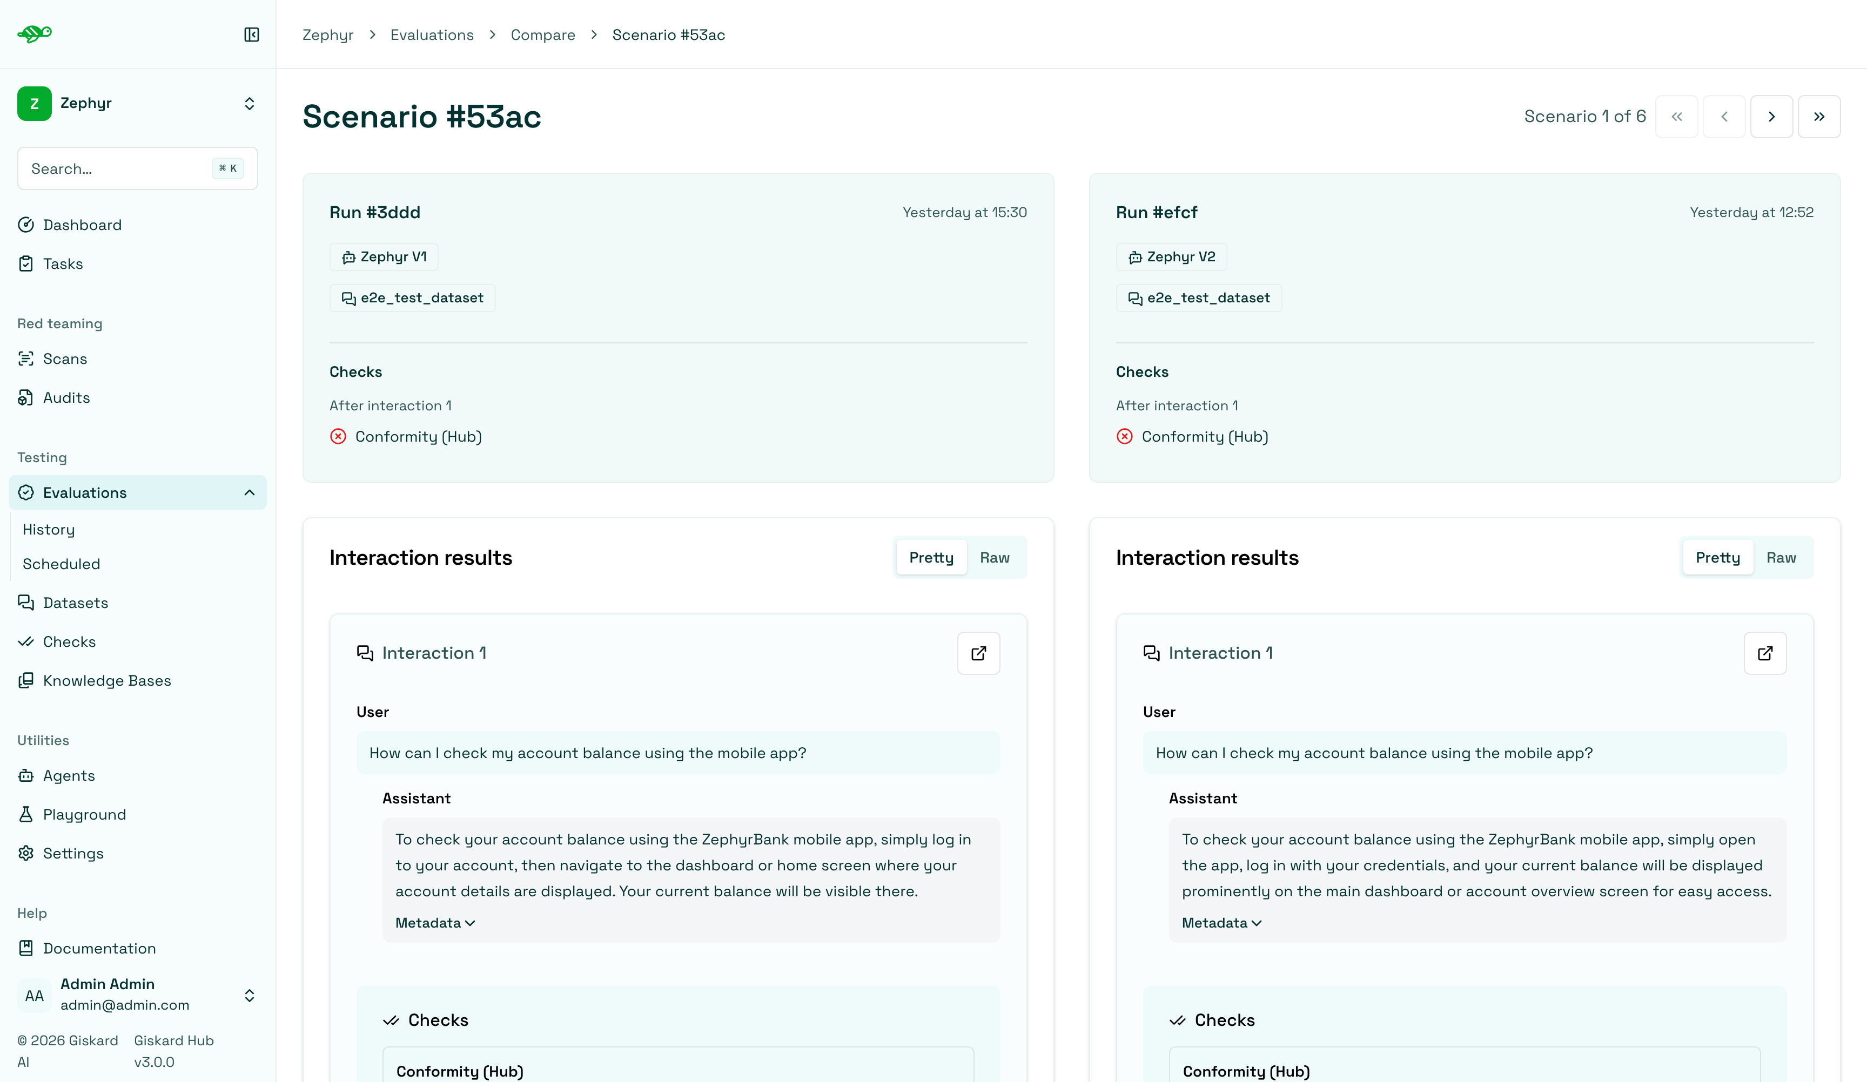Open Audits under Red teaming
This screenshot has width=1867, height=1082.
pyautogui.click(x=138, y=398)
